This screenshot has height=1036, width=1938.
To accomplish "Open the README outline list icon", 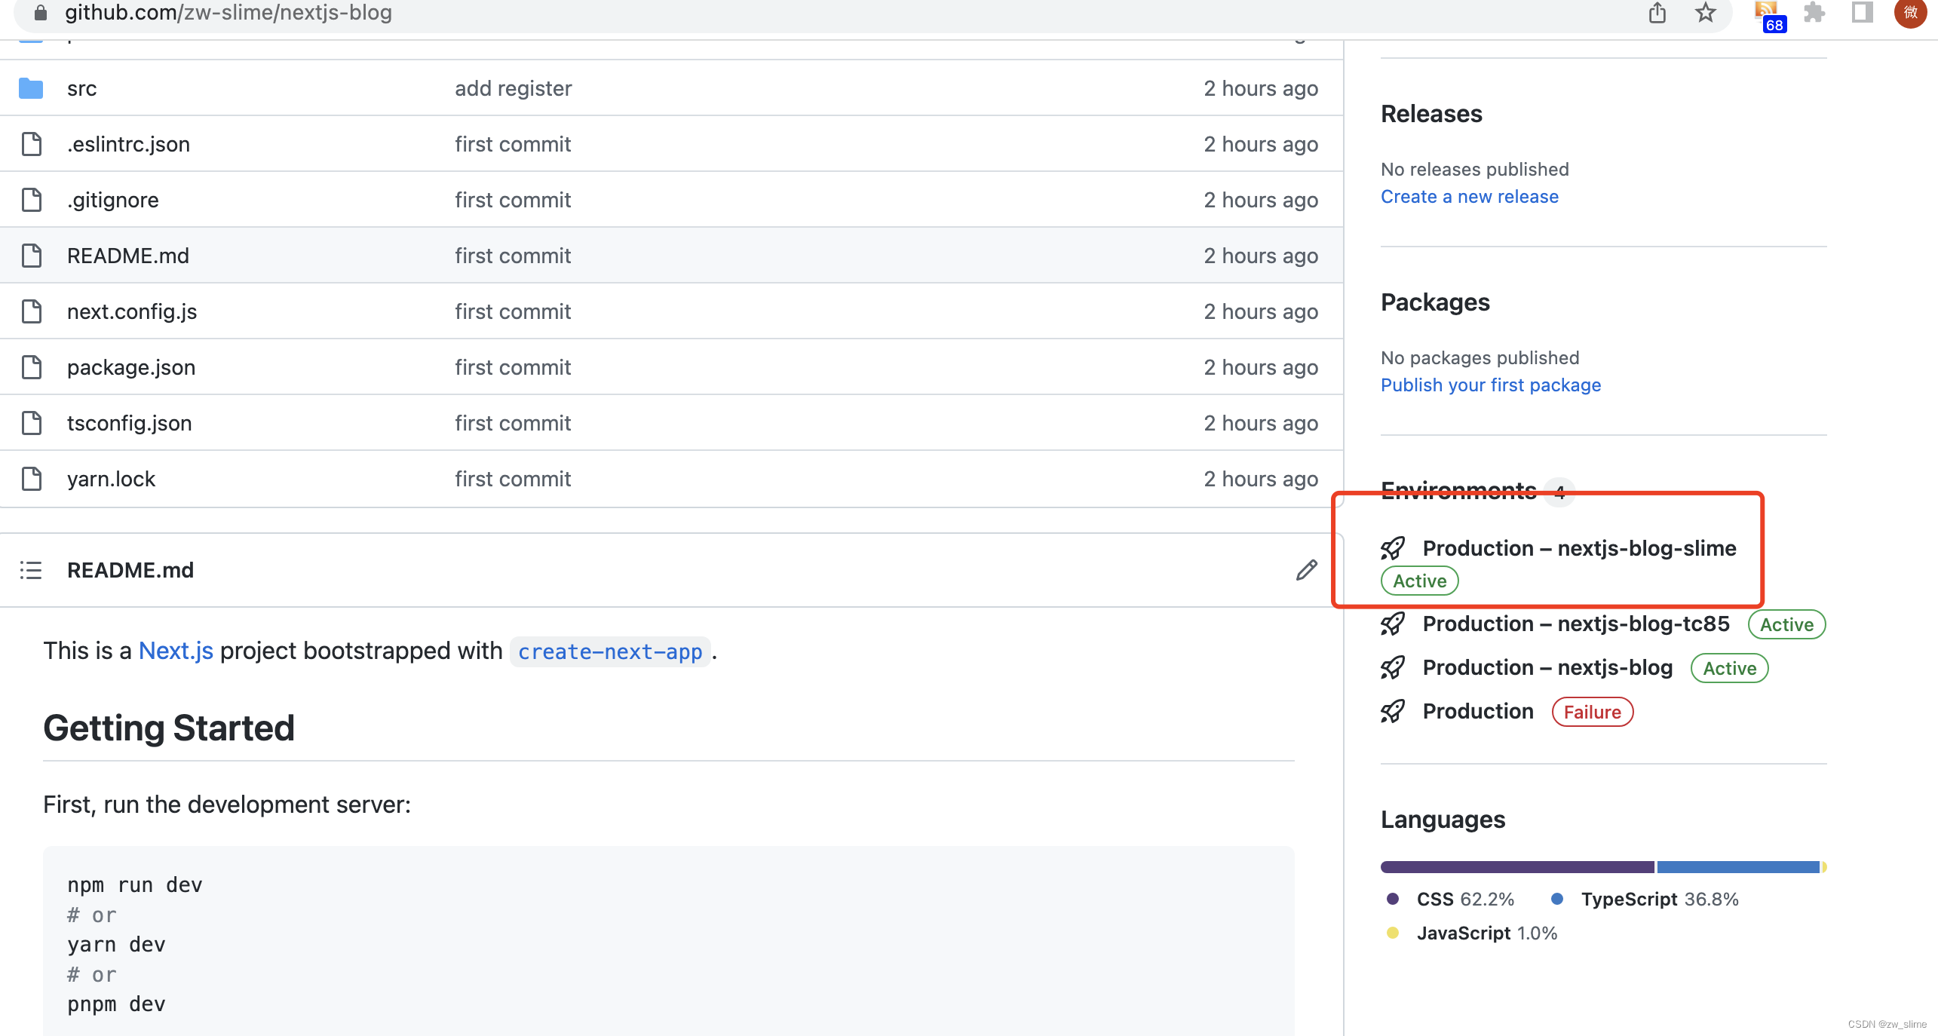I will [31, 570].
